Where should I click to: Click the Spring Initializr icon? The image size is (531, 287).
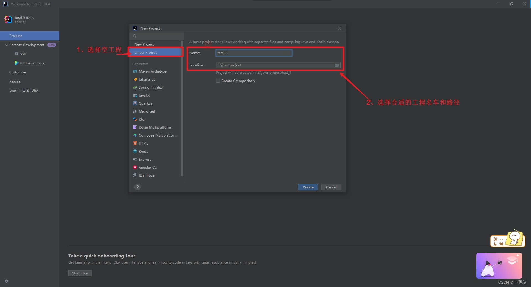135,87
